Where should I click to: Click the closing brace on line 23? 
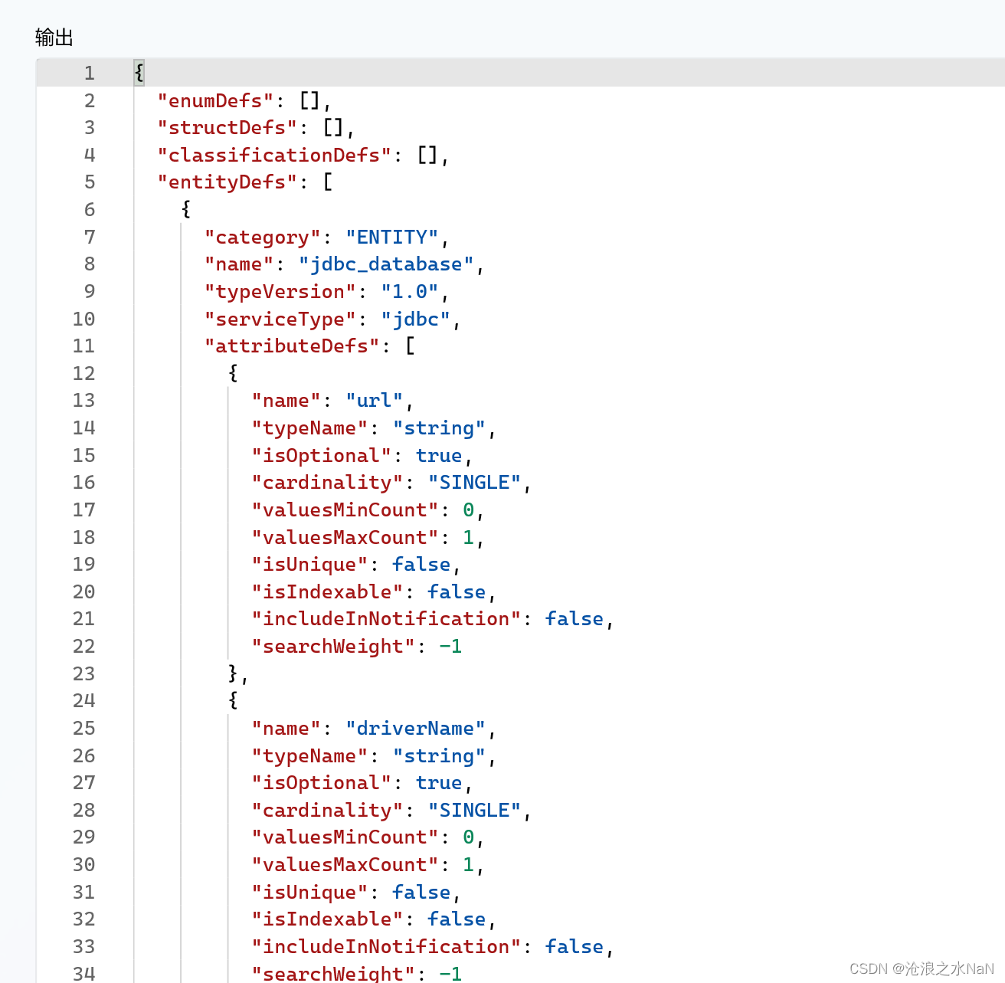pos(233,673)
